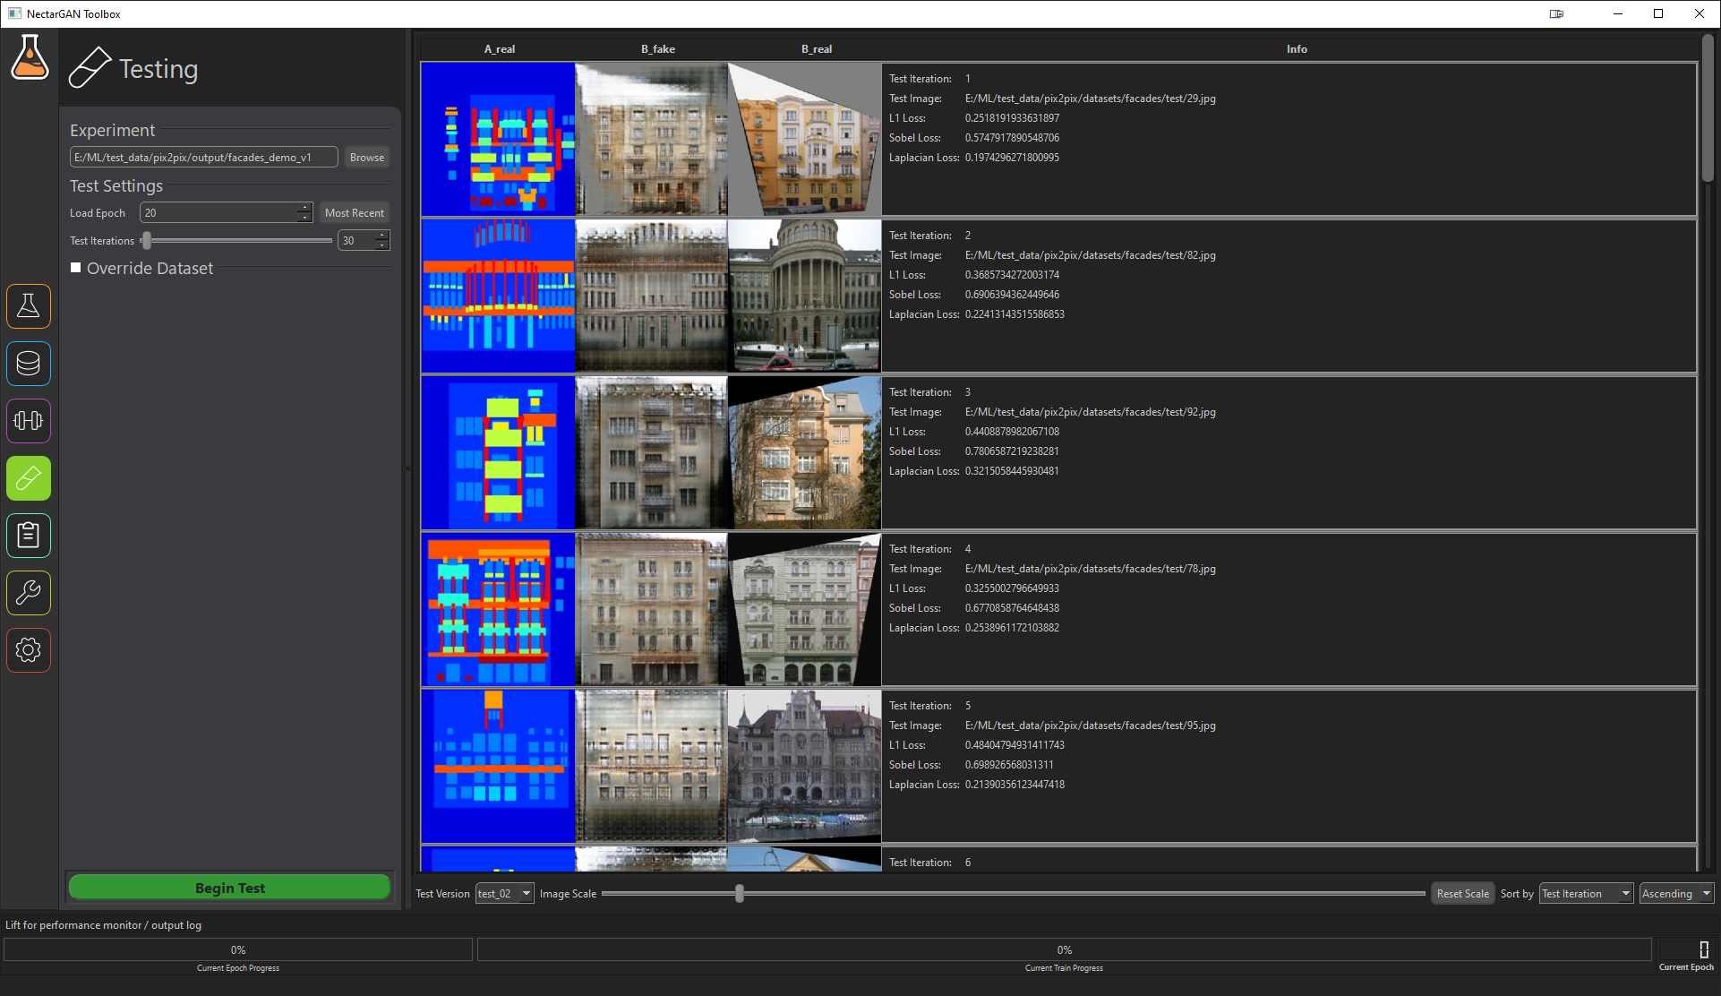The height and width of the screenshot is (996, 1721).
Task: Open the Experiment flask panel
Action: 29,306
